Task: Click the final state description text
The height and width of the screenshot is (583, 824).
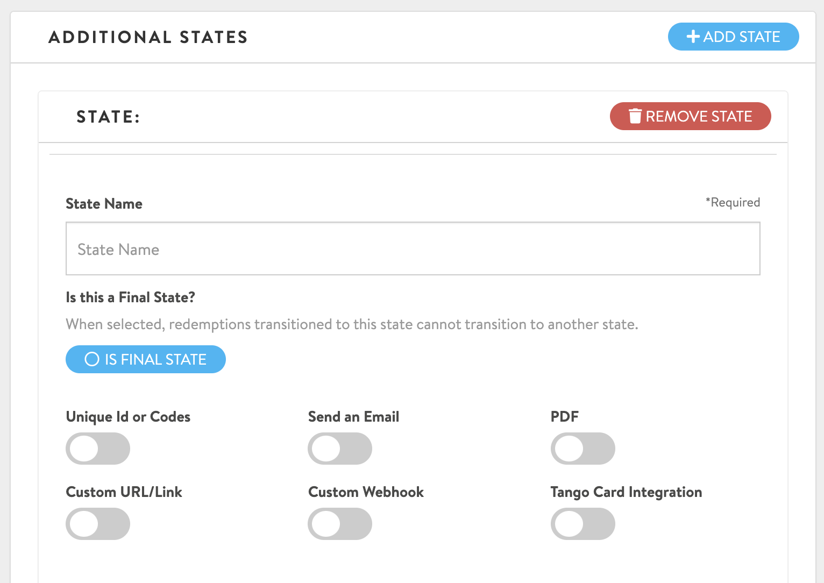Action: pyautogui.click(x=352, y=324)
